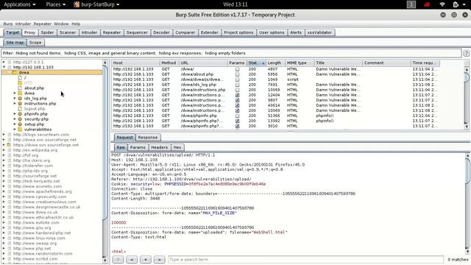
Task: Open the xssValidator tab
Action: [319, 32]
